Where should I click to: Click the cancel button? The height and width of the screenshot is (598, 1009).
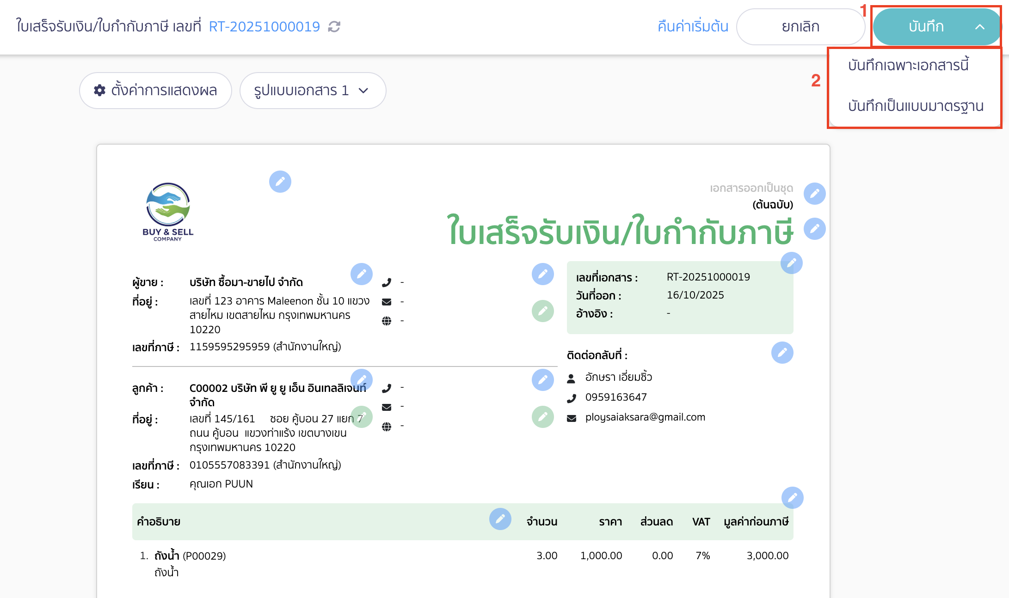[x=800, y=27]
